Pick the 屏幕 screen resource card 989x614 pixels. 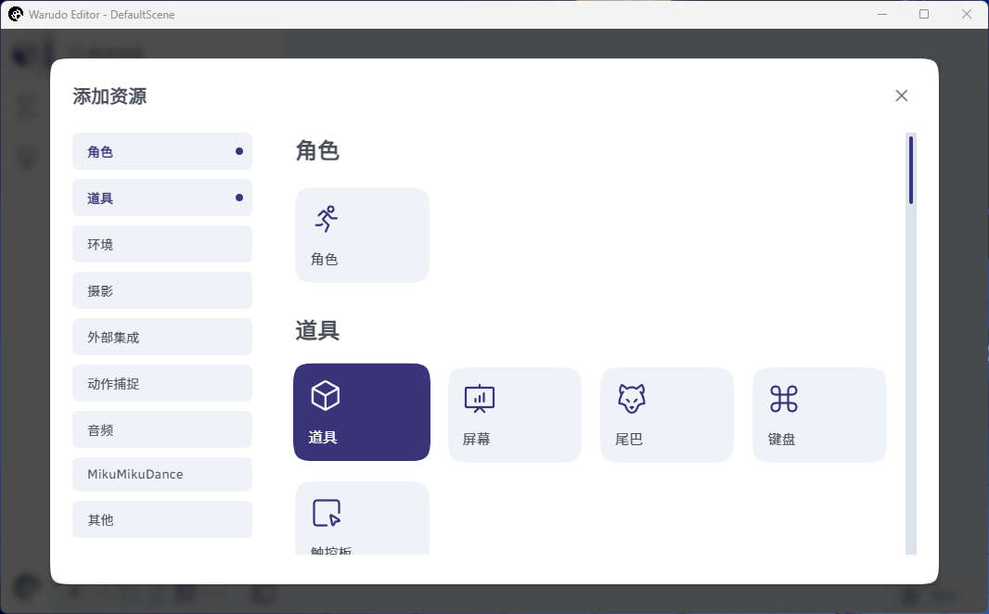tap(515, 415)
